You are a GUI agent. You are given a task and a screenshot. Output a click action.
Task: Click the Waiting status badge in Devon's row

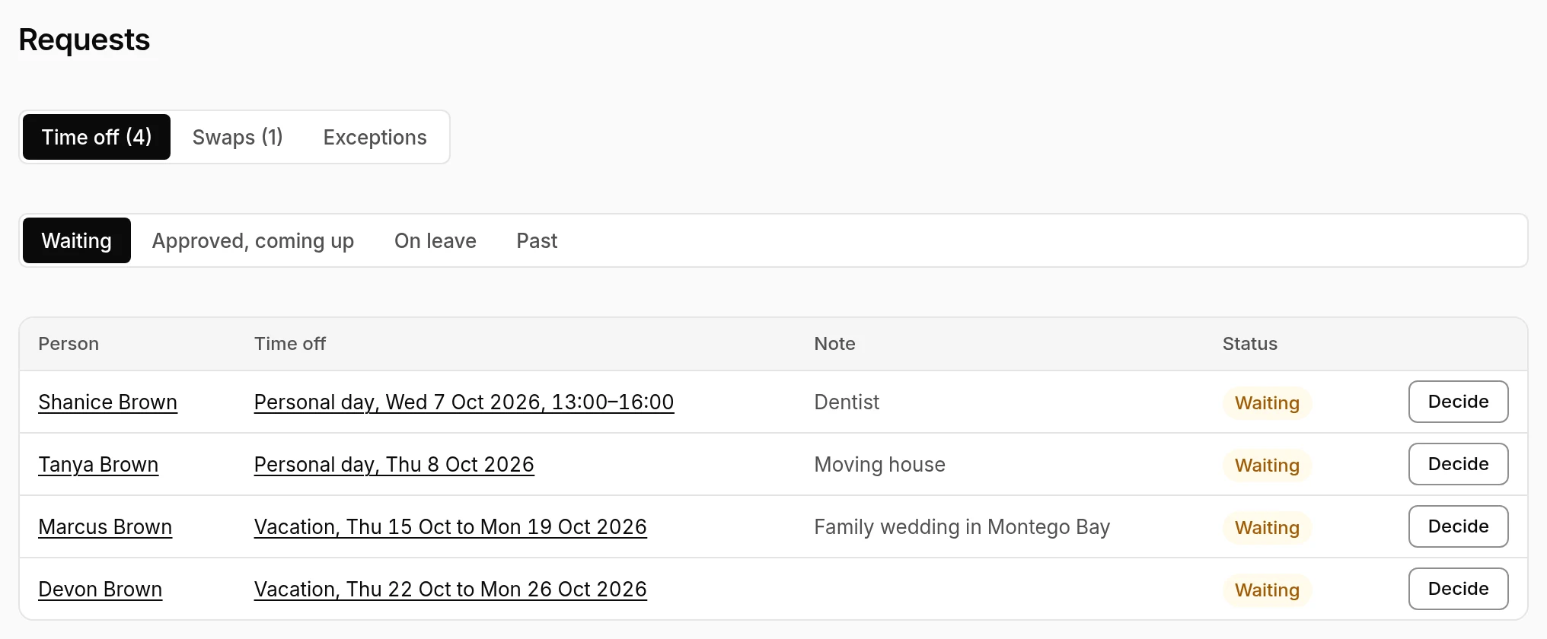point(1267,590)
